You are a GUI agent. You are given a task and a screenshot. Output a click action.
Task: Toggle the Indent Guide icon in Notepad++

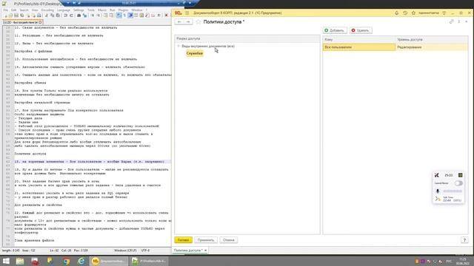click(130, 16)
